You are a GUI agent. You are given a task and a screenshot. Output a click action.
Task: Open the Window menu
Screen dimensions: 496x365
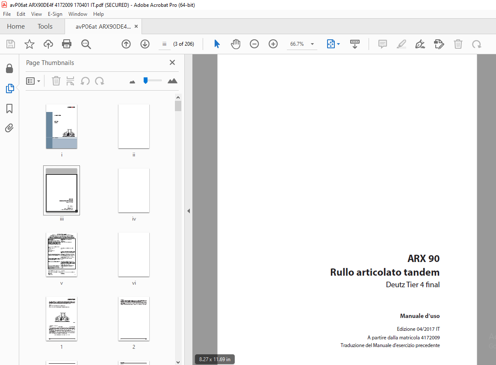[x=78, y=14]
